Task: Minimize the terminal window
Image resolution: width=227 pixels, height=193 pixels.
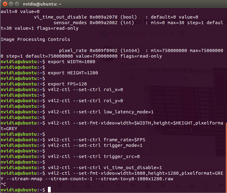Action: 11,4
